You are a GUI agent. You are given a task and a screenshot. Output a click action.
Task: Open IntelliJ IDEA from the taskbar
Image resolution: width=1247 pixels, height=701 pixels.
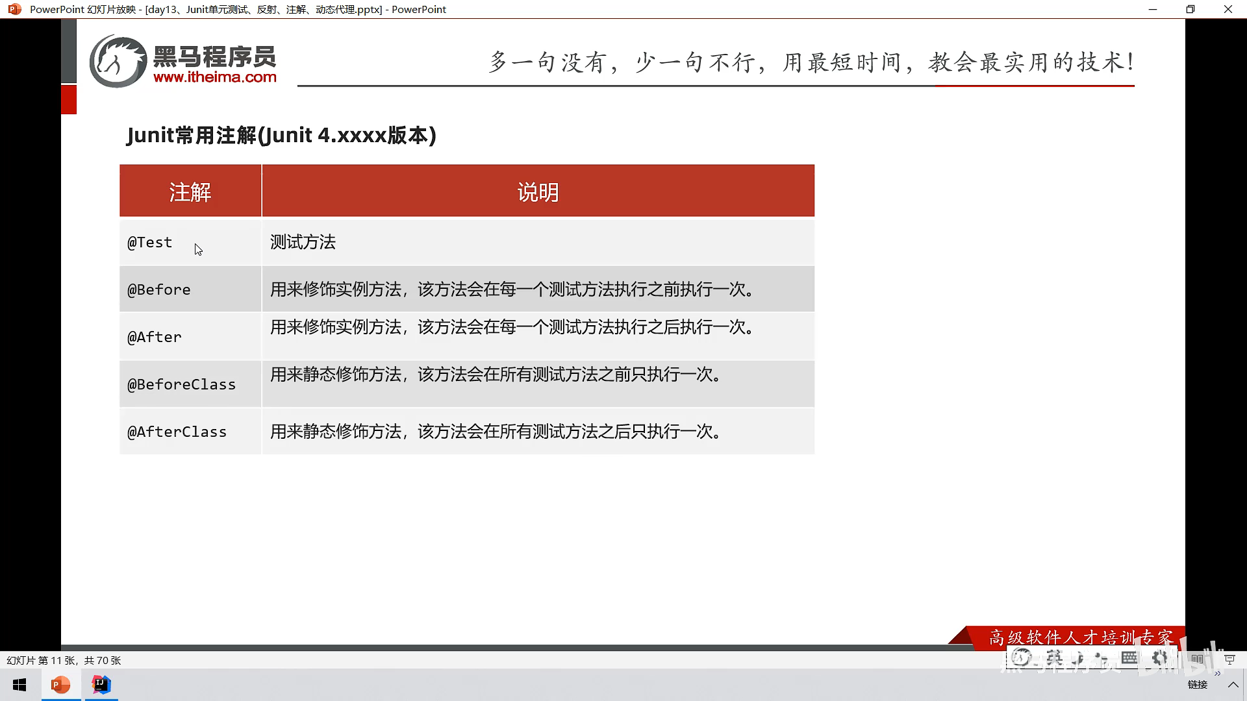(x=101, y=685)
